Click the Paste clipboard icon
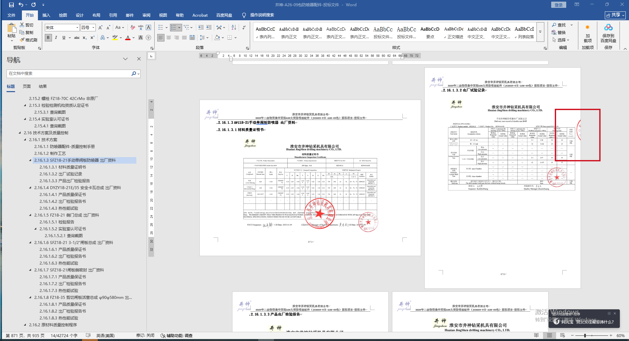Screen dimensions: 629x341 [11, 28]
